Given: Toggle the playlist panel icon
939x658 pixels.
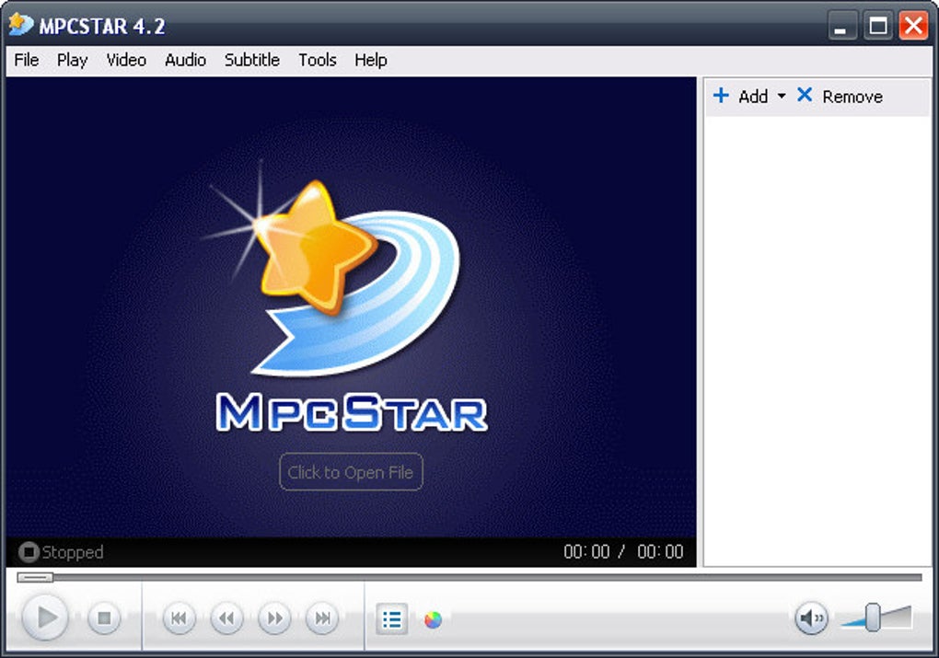Looking at the screenshot, I should coord(392,619).
